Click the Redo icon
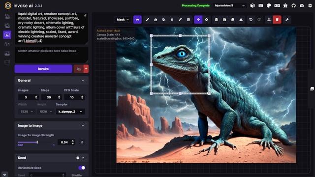The height and width of the screenshot is (177, 315). point(259,20)
